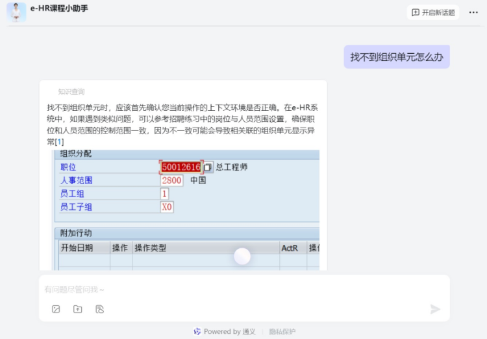Open citation reference [1] link
Viewport: 487px width, 339px height.
[60, 141]
